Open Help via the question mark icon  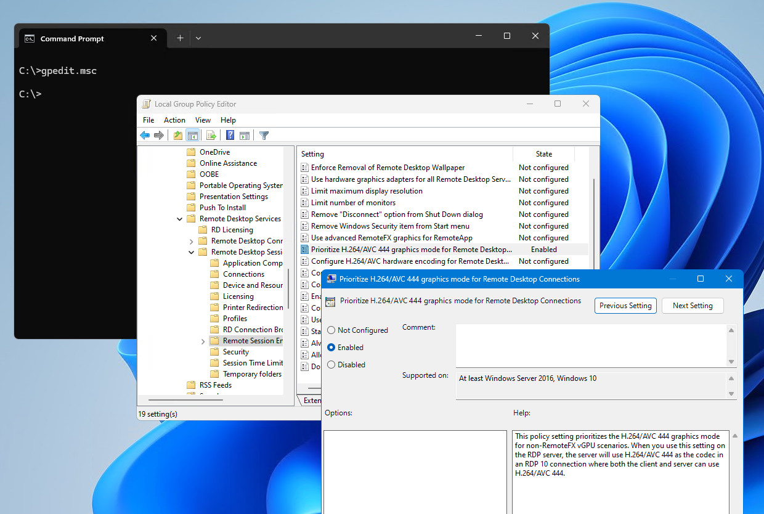point(230,136)
